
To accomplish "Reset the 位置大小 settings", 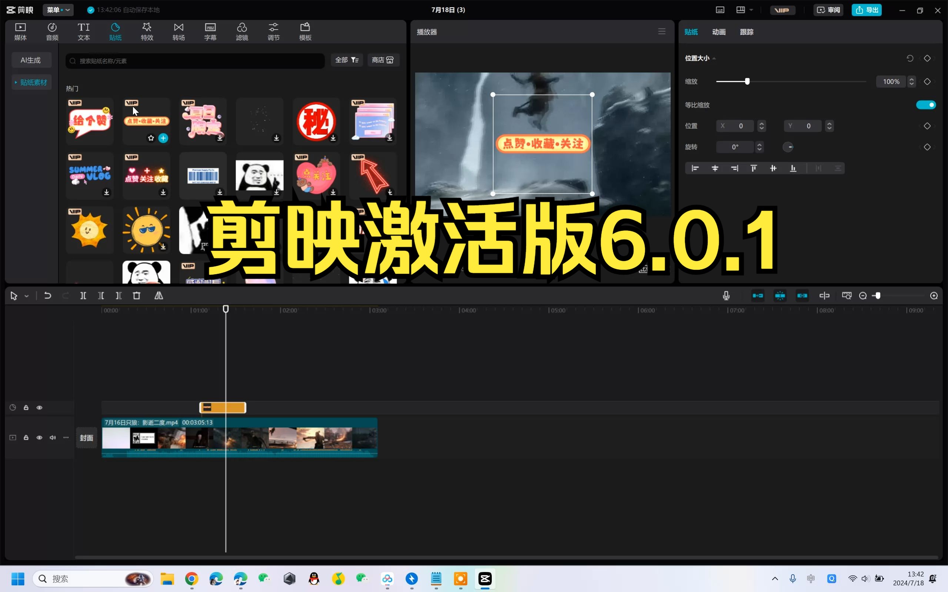I will click(910, 58).
